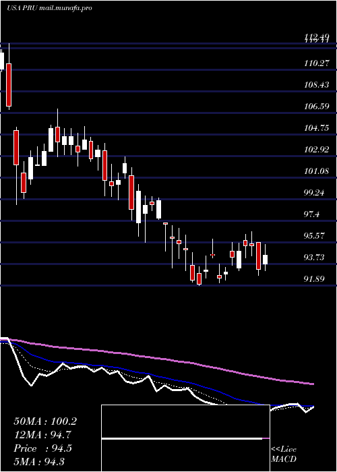Select the 106.59 price axis label
Image resolution: width=337 pixels, height=472 pixels.
click(x=316, y=107)
